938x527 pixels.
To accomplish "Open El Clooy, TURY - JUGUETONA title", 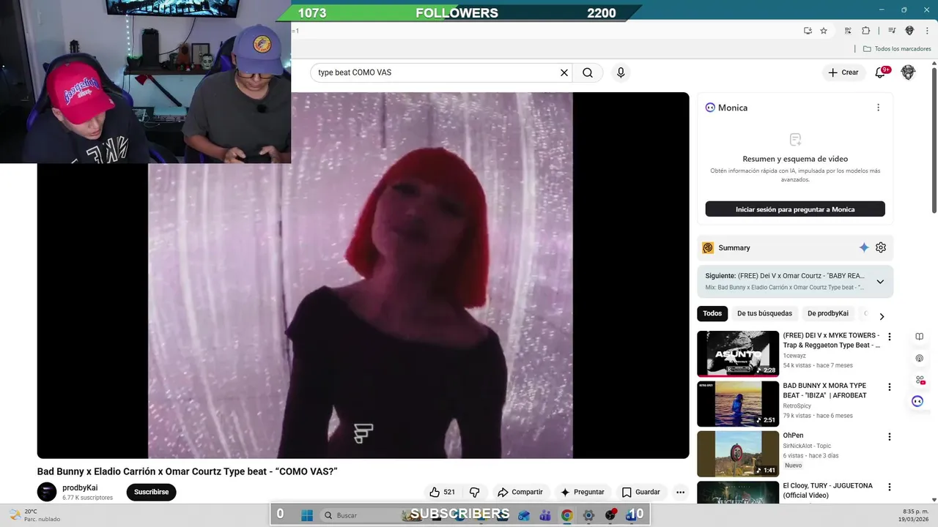I will pyautogui.click(x=827, y=490).
